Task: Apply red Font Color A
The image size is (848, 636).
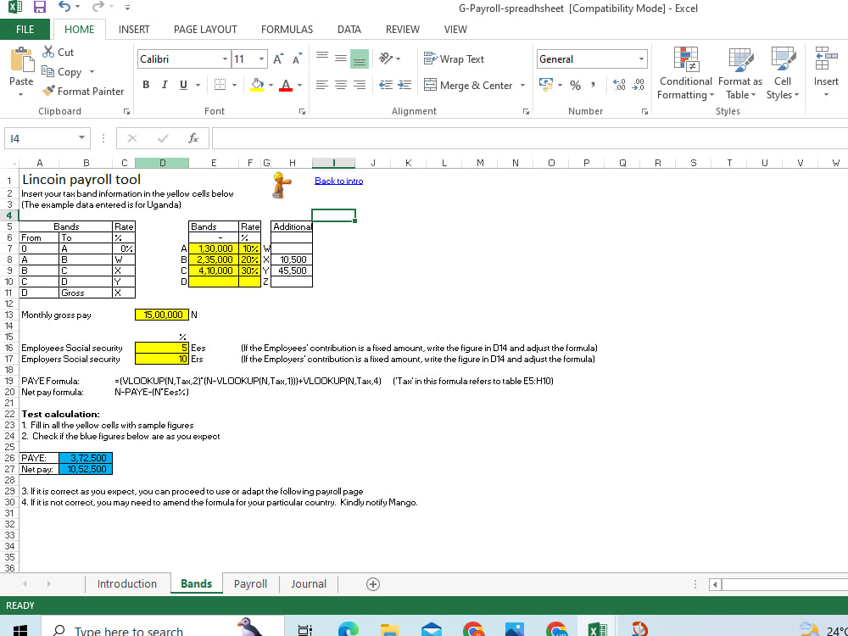Action: 286,85
